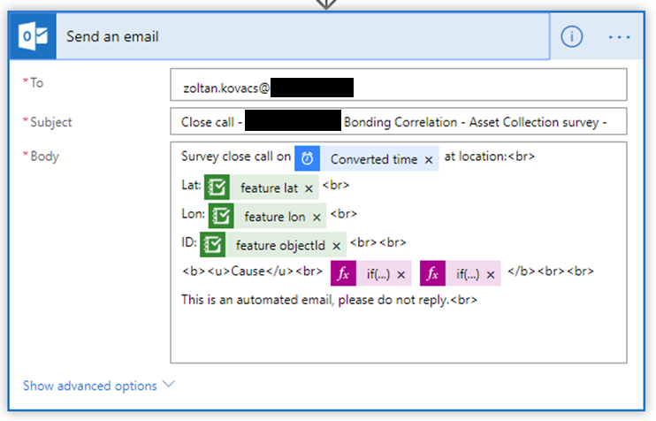Click the 'Survey close call on' text
The width and height of the screenshot is (656, 421).
[236, 156]
